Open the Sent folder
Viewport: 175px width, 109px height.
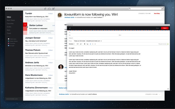point(8,30)
